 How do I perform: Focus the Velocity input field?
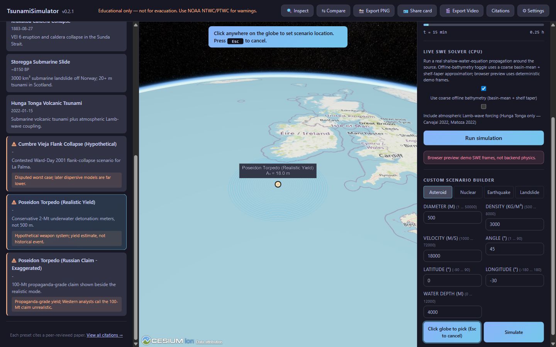[x=453, y=256]
